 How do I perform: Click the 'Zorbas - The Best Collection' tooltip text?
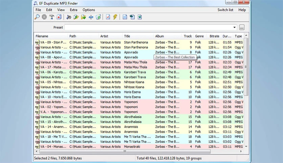click(175, 57)
